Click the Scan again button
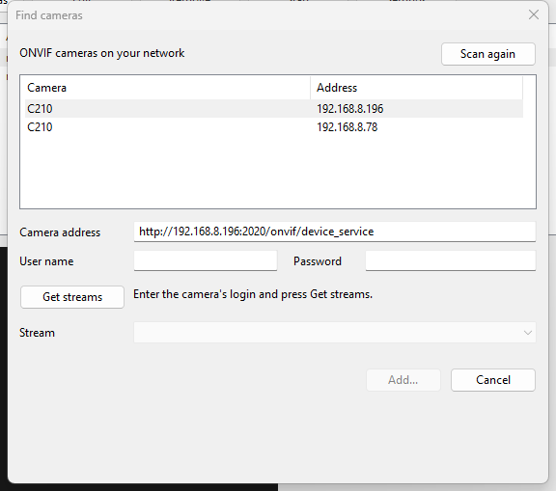This screenshot has width=556, height=491. coord(487,54)
